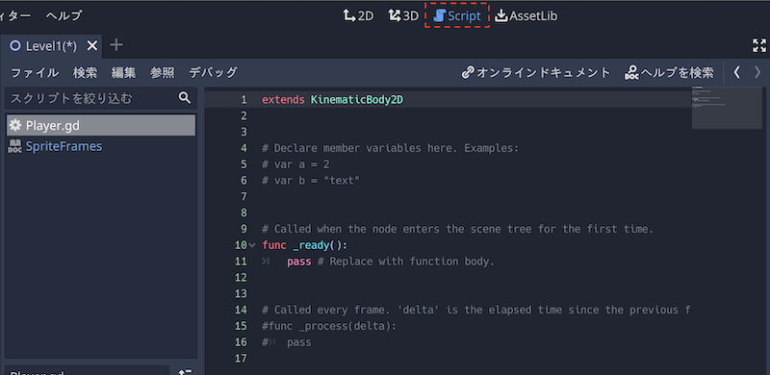Focus the スクリプトを絞り込む filter field
This screenshot has height=375, width=770.
101,98
